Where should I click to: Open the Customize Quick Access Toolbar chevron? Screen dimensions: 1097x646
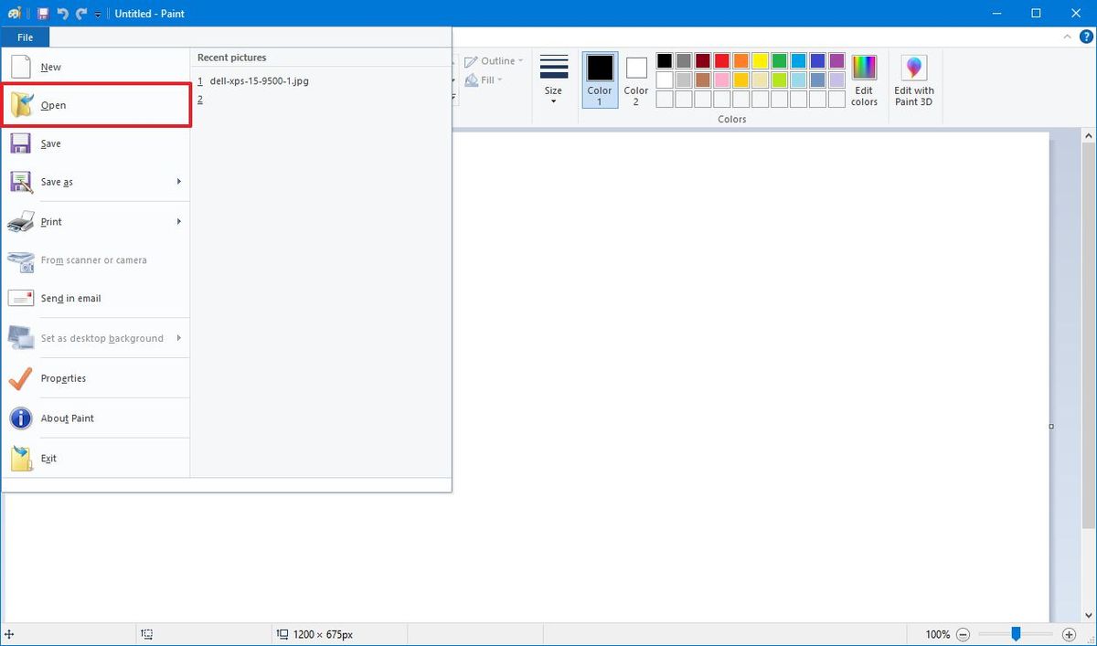click(x=97, y=14)
